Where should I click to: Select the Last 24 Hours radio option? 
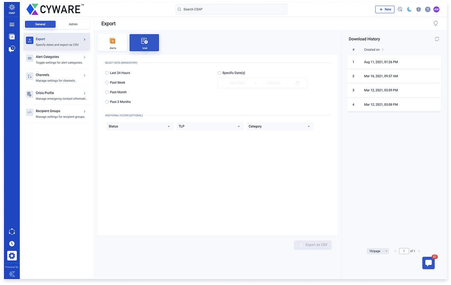(x=107, y=73)
